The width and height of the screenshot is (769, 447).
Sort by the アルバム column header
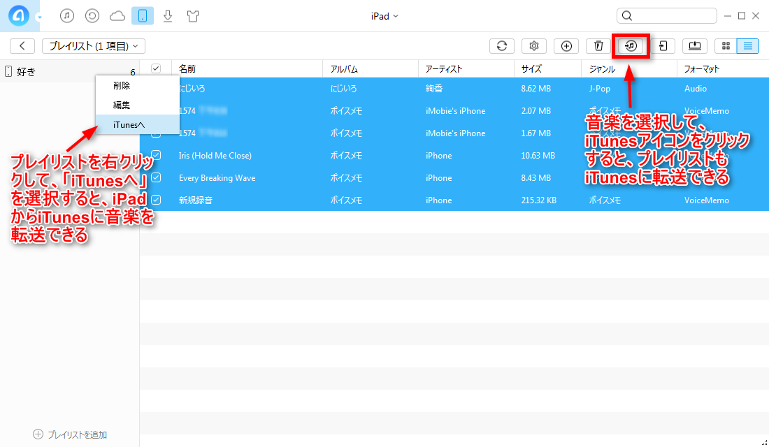(x=344, y=69)
